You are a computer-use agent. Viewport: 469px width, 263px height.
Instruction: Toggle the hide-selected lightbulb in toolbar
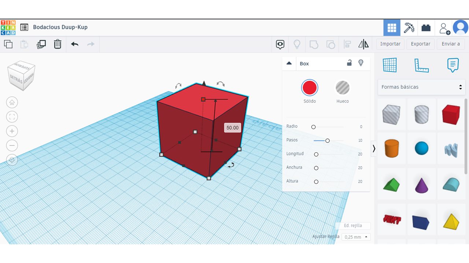(297, 45)
